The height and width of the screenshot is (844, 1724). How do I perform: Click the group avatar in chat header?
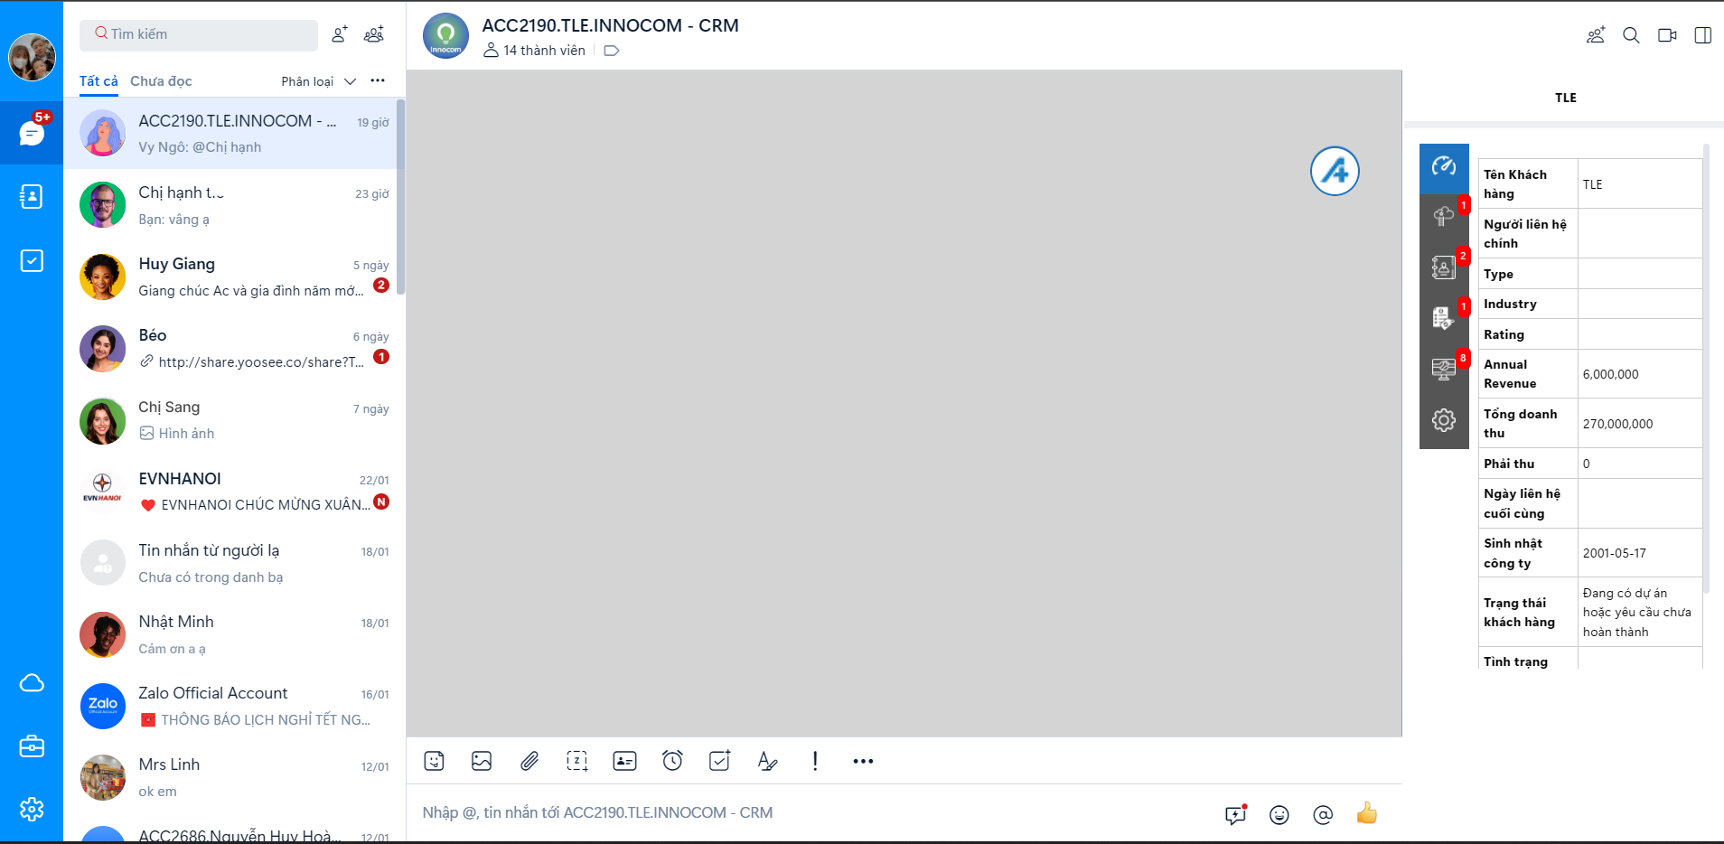pos(445,36)
